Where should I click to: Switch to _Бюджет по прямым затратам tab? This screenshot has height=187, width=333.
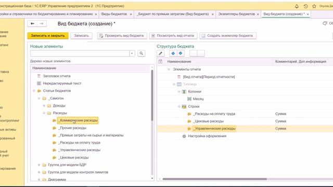pyautogui.click(x=173, y=14)
